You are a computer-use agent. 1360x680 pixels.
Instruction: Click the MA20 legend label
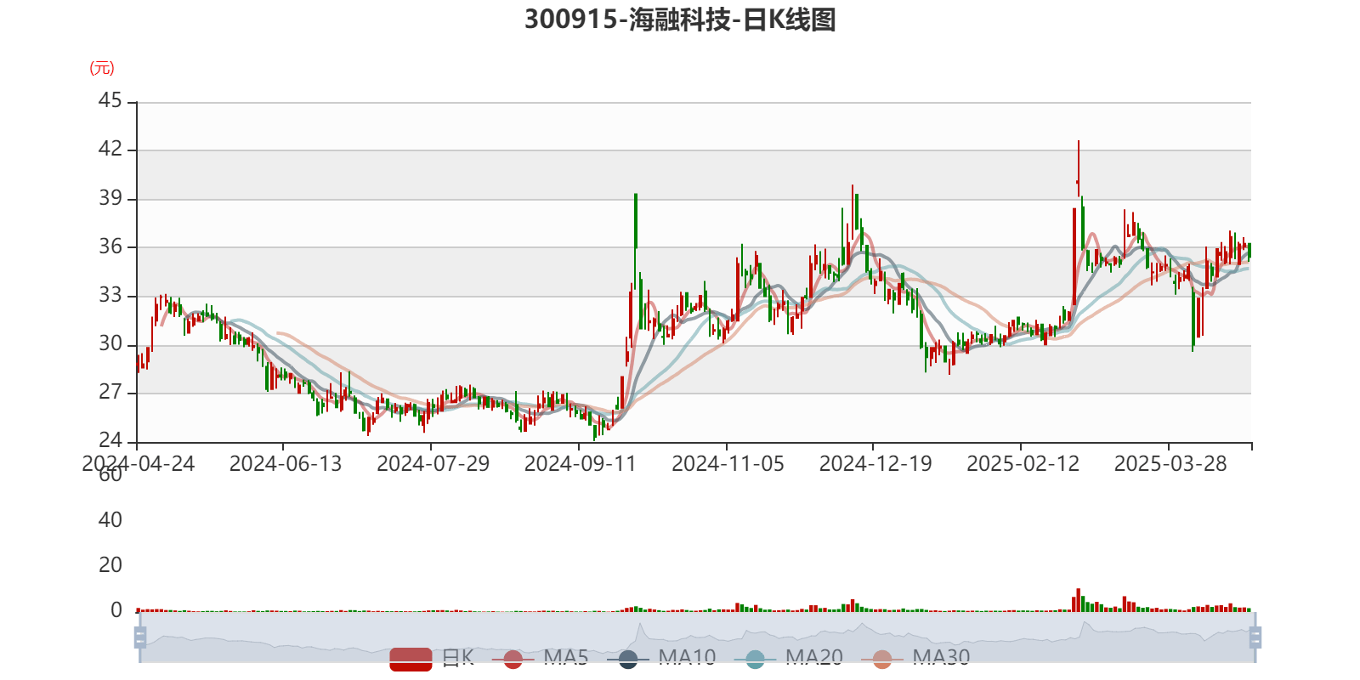coord(813,657)
